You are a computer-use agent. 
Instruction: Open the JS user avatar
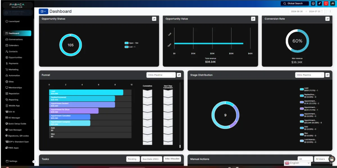[x=333, y=3]
